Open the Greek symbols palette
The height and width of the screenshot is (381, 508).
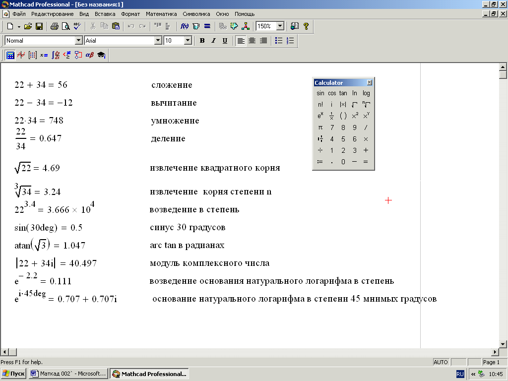(90, 55)
